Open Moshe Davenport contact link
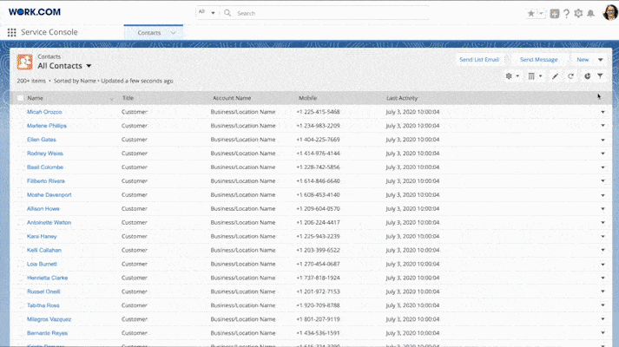 (x=49, y=195)
